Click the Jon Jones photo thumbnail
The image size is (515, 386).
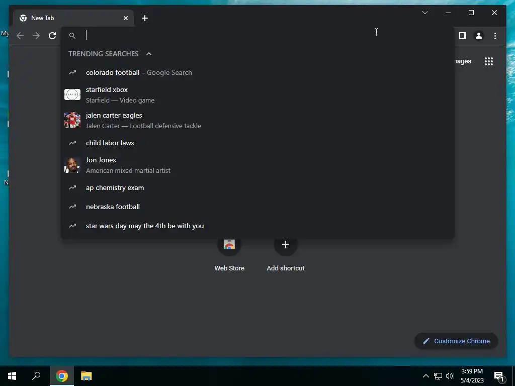72,165
